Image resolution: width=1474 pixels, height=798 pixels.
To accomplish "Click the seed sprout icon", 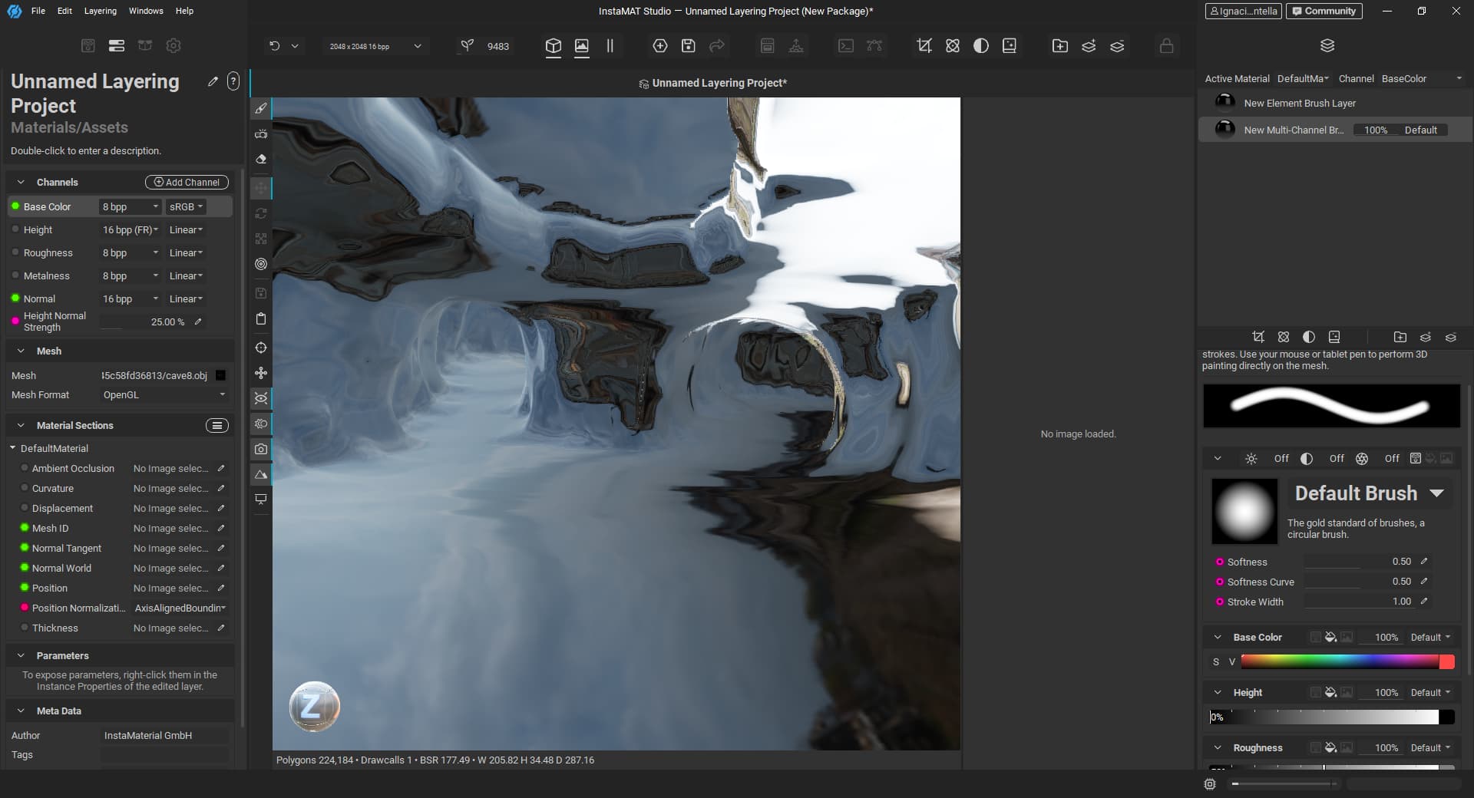I will [467, 46].
